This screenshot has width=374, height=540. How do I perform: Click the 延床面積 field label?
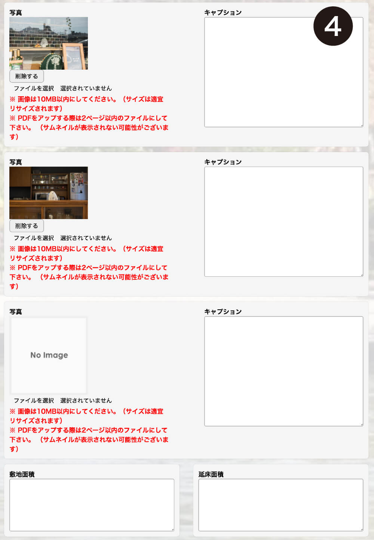pos(211,474)
